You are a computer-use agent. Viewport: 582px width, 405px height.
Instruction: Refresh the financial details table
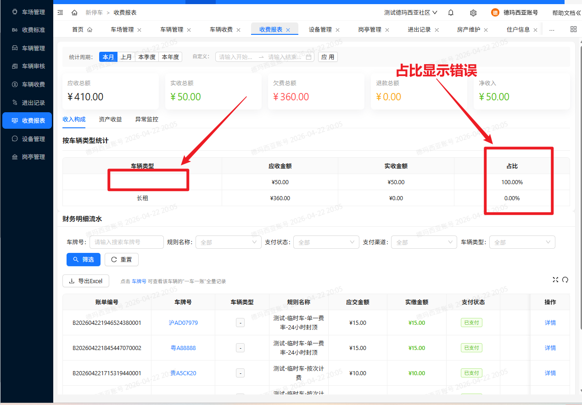click(x=565, y=279)
